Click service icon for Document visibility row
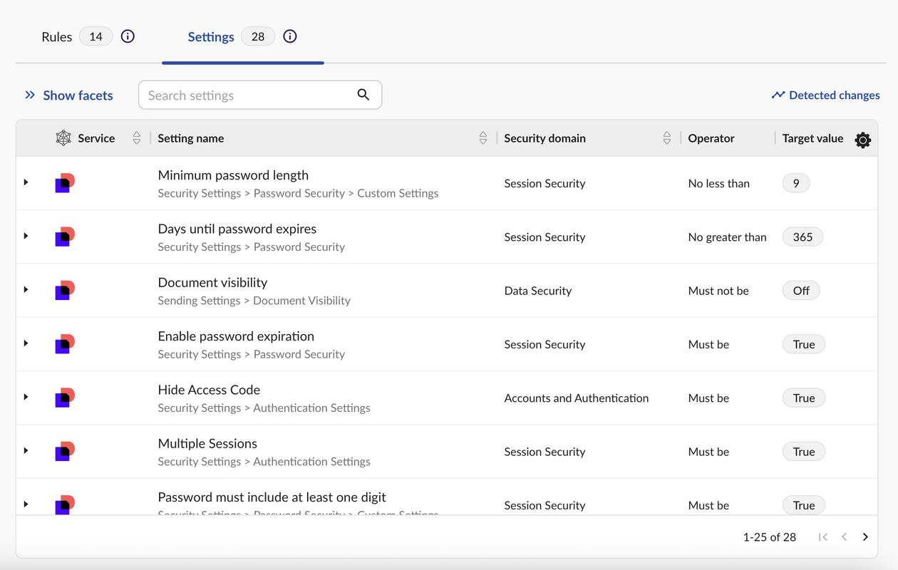This screenshot has height=570, width=898. 65,291
